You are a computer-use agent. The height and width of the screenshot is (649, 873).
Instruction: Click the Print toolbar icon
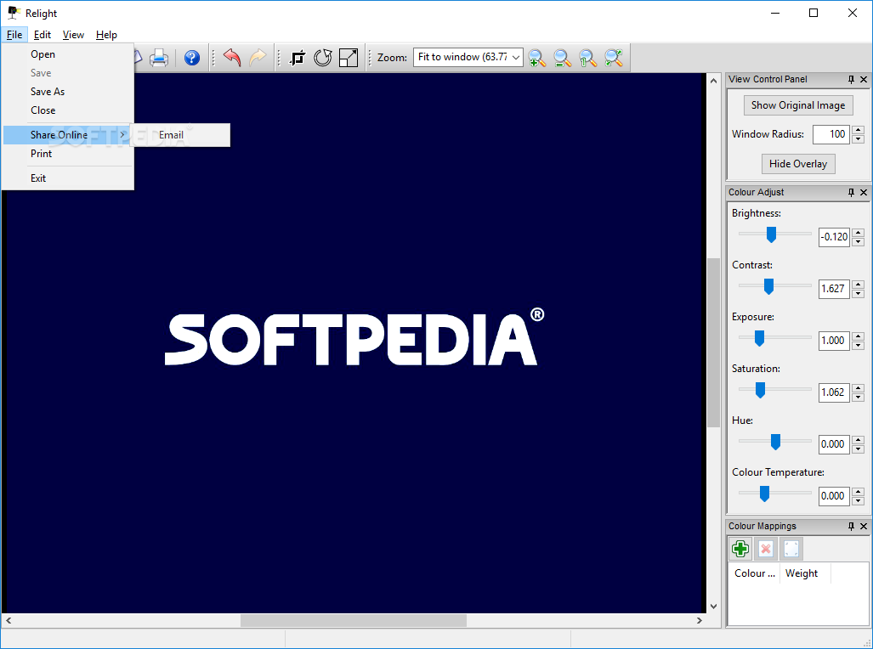pyautogui.click(x=159, y=58)
